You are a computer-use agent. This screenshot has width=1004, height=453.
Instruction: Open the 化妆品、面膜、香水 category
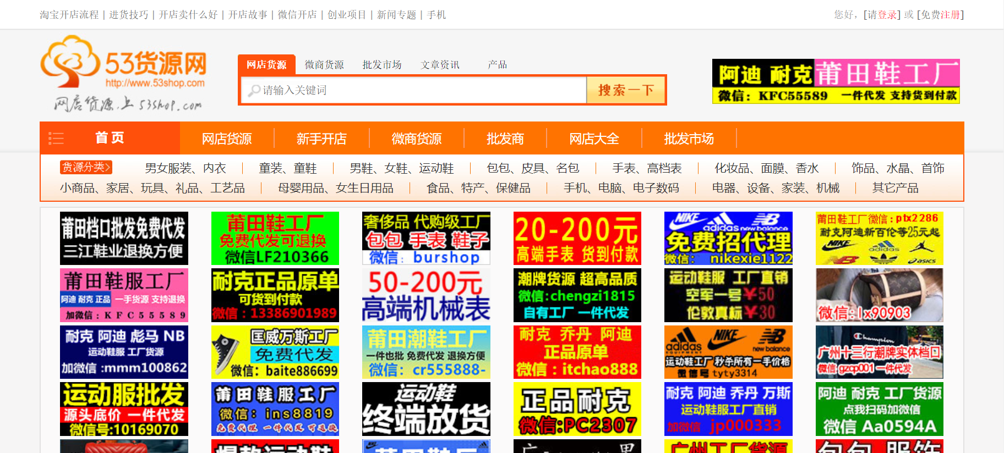click(767, 168)
